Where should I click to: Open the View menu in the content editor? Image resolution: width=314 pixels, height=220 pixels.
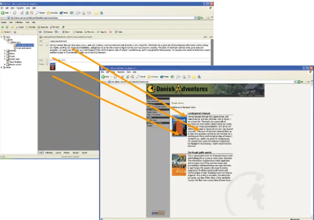click(11, 22)
